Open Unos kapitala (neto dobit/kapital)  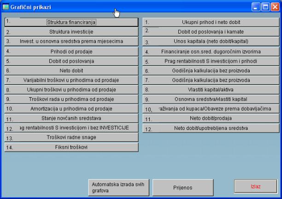[211, 41]
